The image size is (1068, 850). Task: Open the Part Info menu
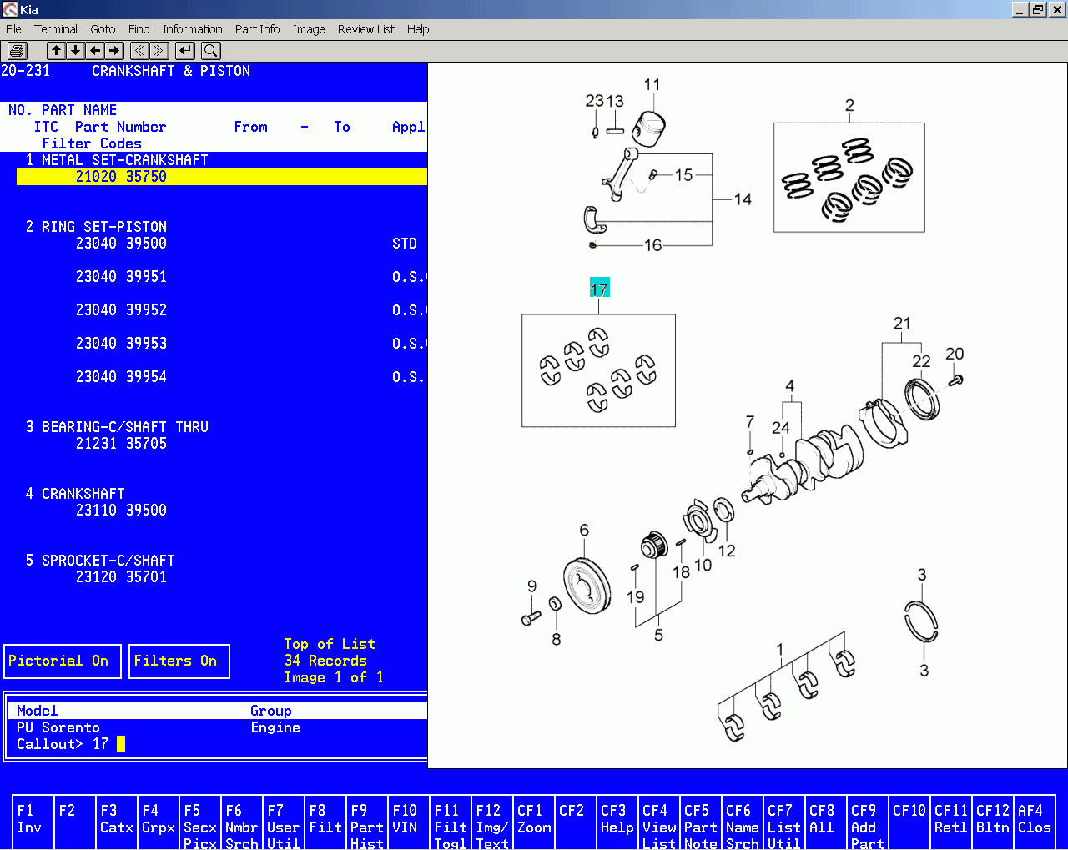258,29
